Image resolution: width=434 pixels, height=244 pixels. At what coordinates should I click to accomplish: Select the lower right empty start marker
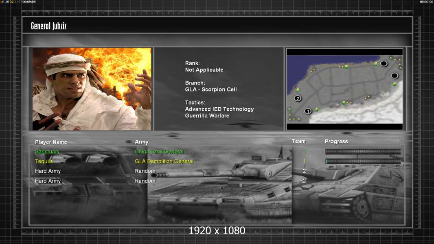pos(395,76)
